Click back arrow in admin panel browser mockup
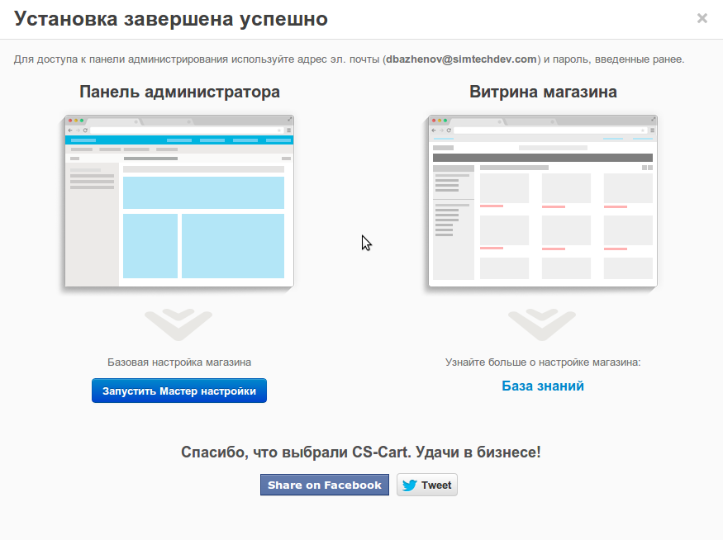Viewport: 723px width, 540px height. point(70,130)
